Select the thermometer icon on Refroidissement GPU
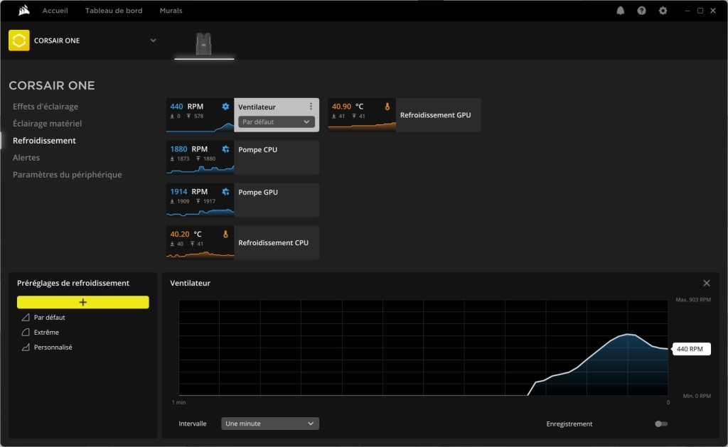Viewport: 728px width, 447px height. 387,105
